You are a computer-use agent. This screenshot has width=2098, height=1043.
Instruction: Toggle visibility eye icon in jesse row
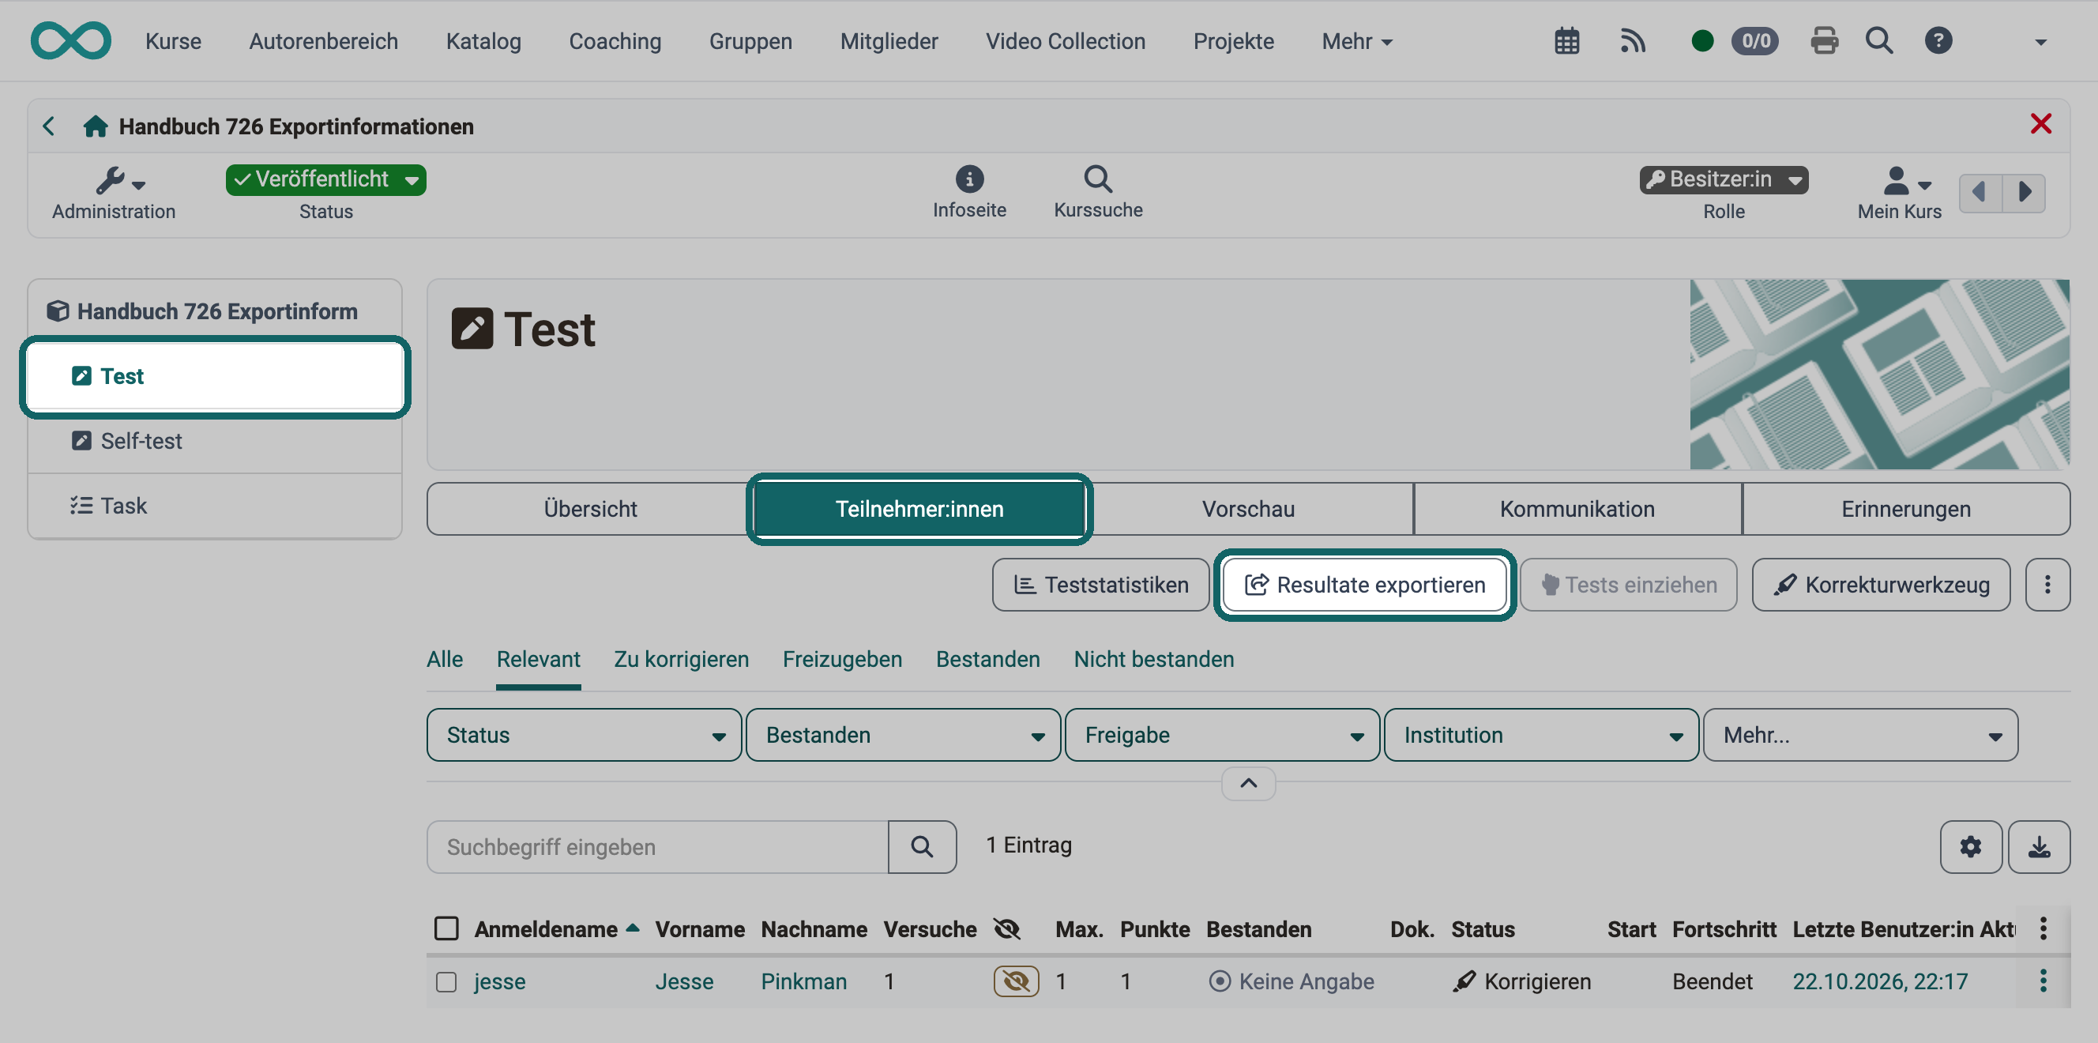pyautogui.click(x=1016, y=981)
